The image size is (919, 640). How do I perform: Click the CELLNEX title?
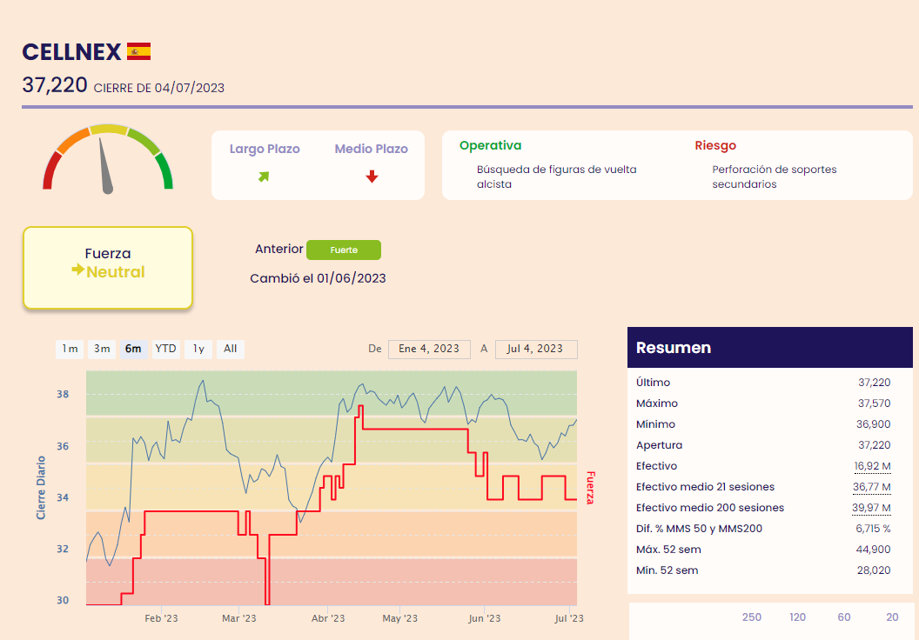pyautogui.click(x=71, y=52)
